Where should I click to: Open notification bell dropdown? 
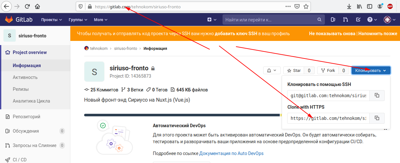pos(272,70)
